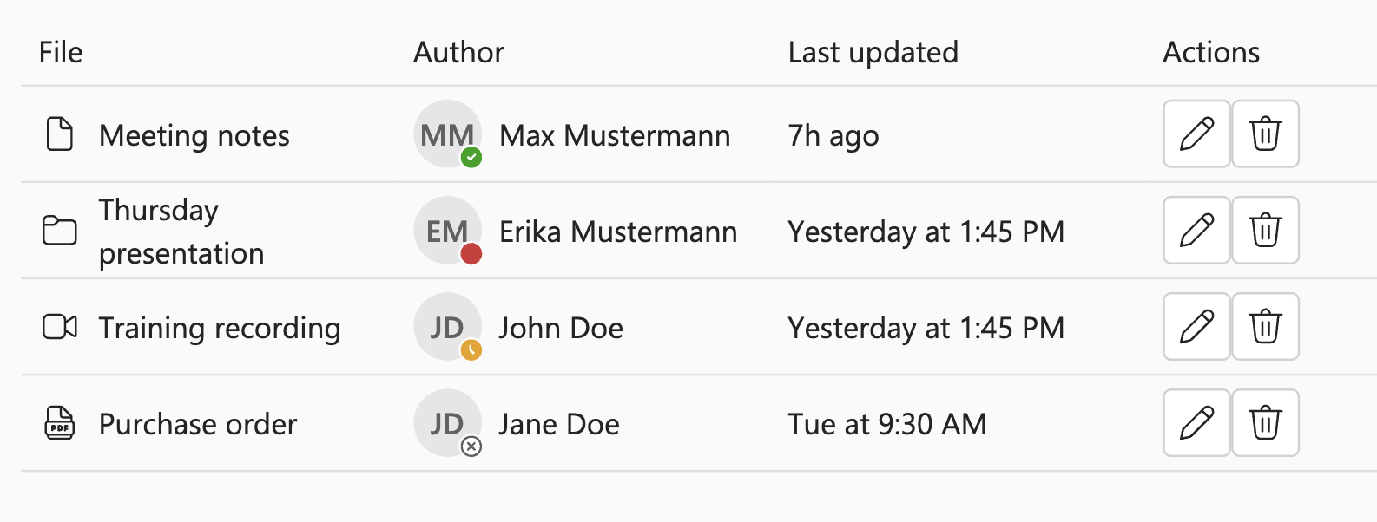Edit the Meeting notes file
The height and width of the screenshot is (522, 1377).
click(1196, 134)
